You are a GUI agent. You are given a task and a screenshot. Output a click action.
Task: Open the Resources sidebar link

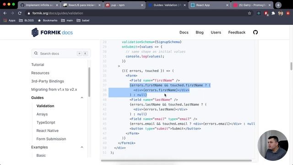click(x=40, y=73)
